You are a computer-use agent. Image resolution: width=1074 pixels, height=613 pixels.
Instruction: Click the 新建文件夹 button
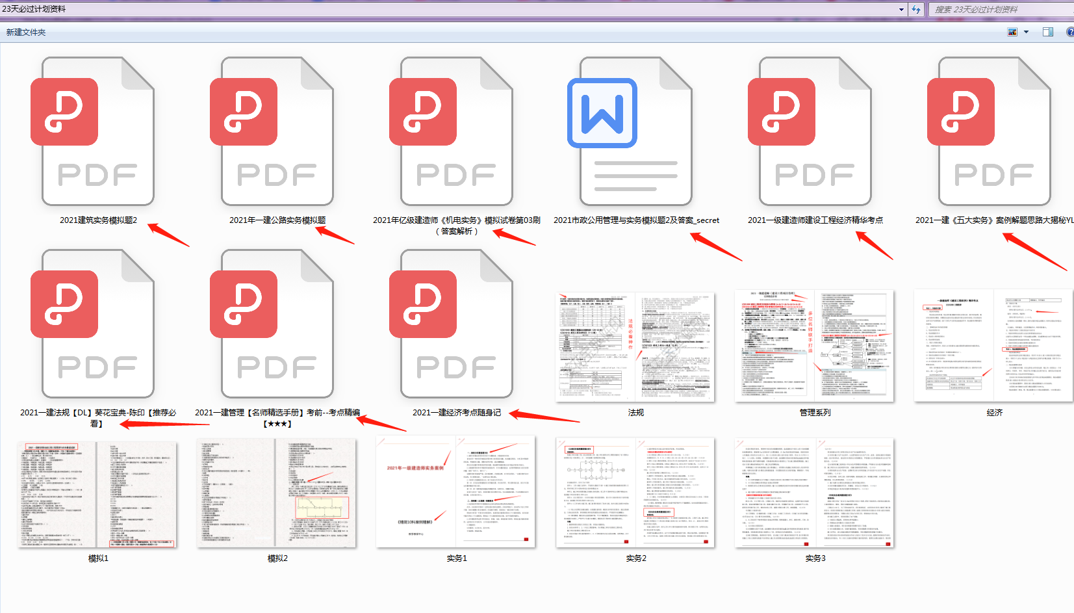click(x=26, y=32)
